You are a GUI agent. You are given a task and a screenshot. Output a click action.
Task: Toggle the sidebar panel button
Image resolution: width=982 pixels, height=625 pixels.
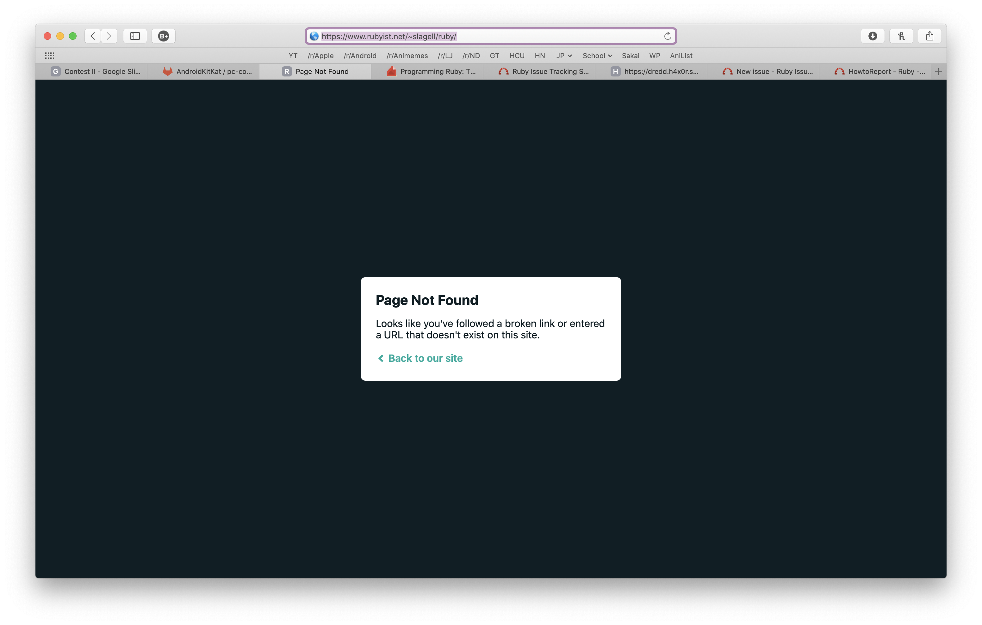pyautogui.click(x=135, y=36)
